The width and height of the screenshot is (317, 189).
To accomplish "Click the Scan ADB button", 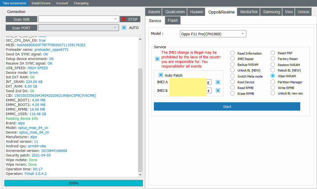I will point(21,19).
